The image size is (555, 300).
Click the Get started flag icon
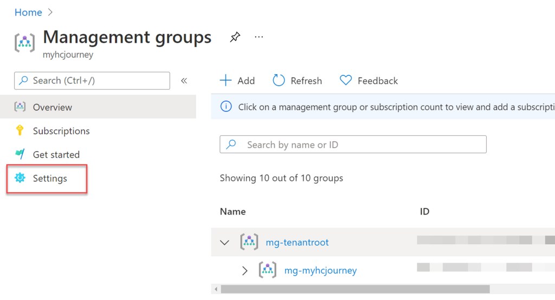click(20, 154)
